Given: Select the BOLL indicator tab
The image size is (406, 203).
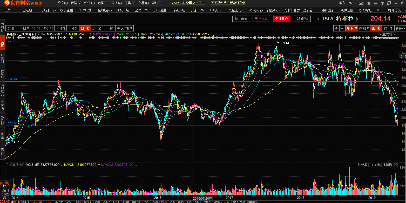Looking at the screenshot, I should tap(87, 202).
